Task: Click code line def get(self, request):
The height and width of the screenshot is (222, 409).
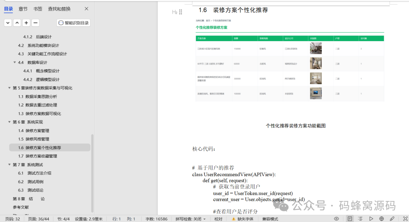Action: 225,180
